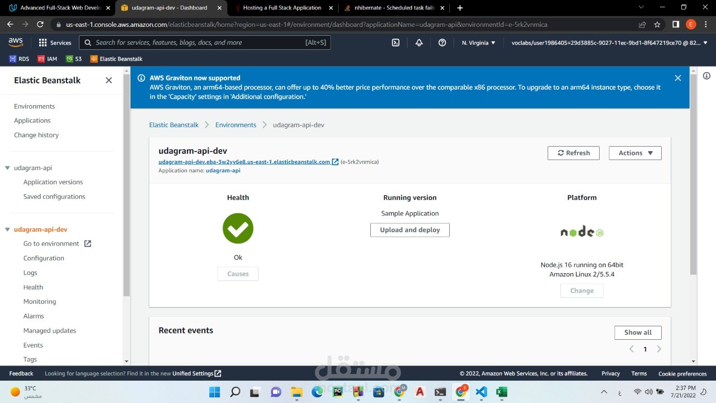The width and height of the screenshot is (716, 403).
Task: Open the Actions dropdown
Action: pyautogui.click(x=635, y=153)
